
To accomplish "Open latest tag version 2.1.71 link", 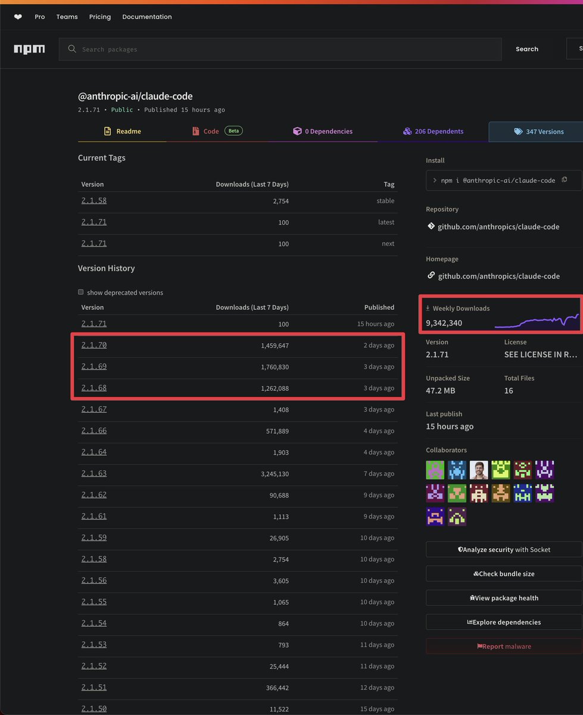I will click(94, 222).
